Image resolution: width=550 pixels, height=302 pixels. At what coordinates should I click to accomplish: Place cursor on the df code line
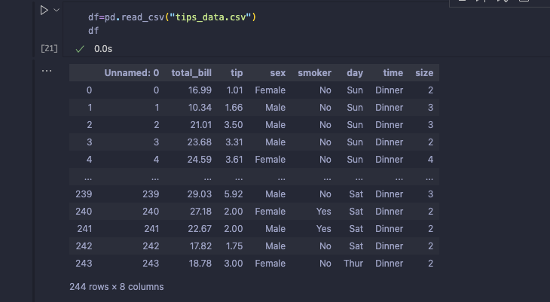(94, 31)
